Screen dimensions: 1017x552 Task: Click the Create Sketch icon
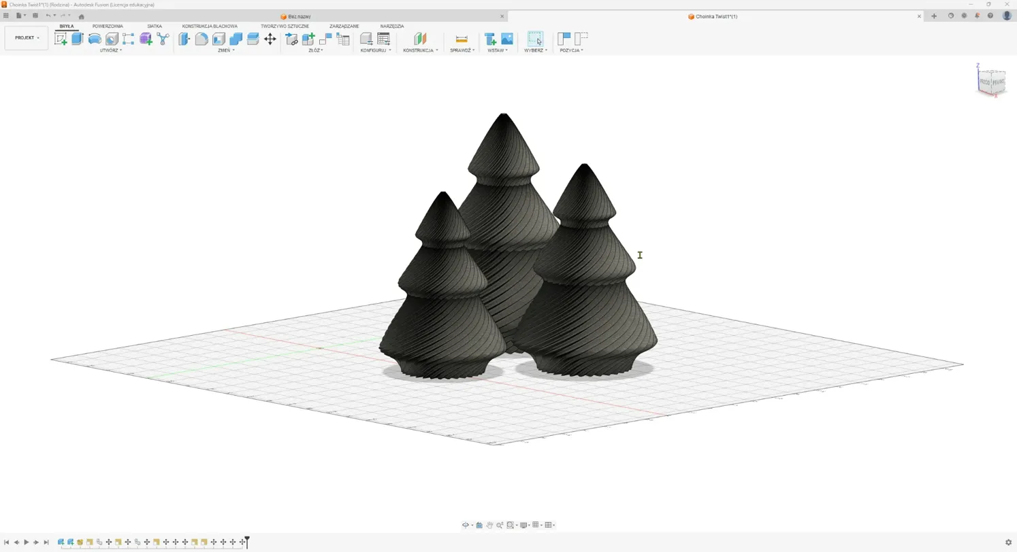pyautogui.click(x=61, y=39)
